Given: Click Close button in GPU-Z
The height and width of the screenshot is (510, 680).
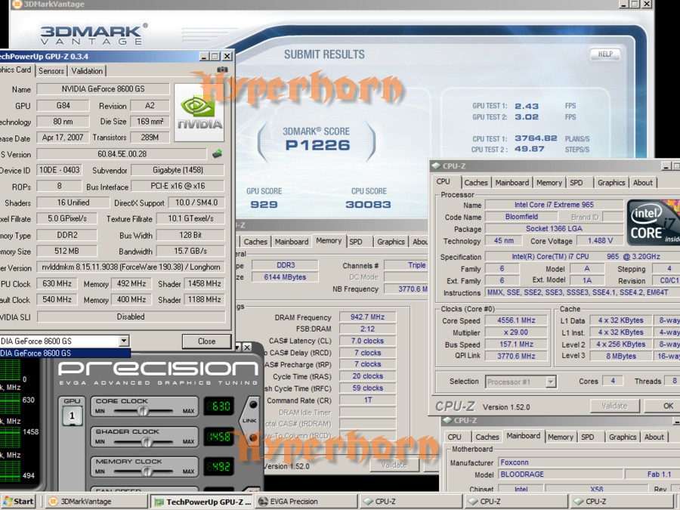Looking at the screenshot, I should click(206, 342).
